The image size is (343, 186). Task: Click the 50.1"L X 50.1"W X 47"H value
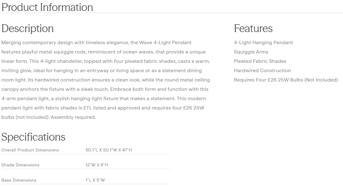pyautogui.click(x=109, y=150)
